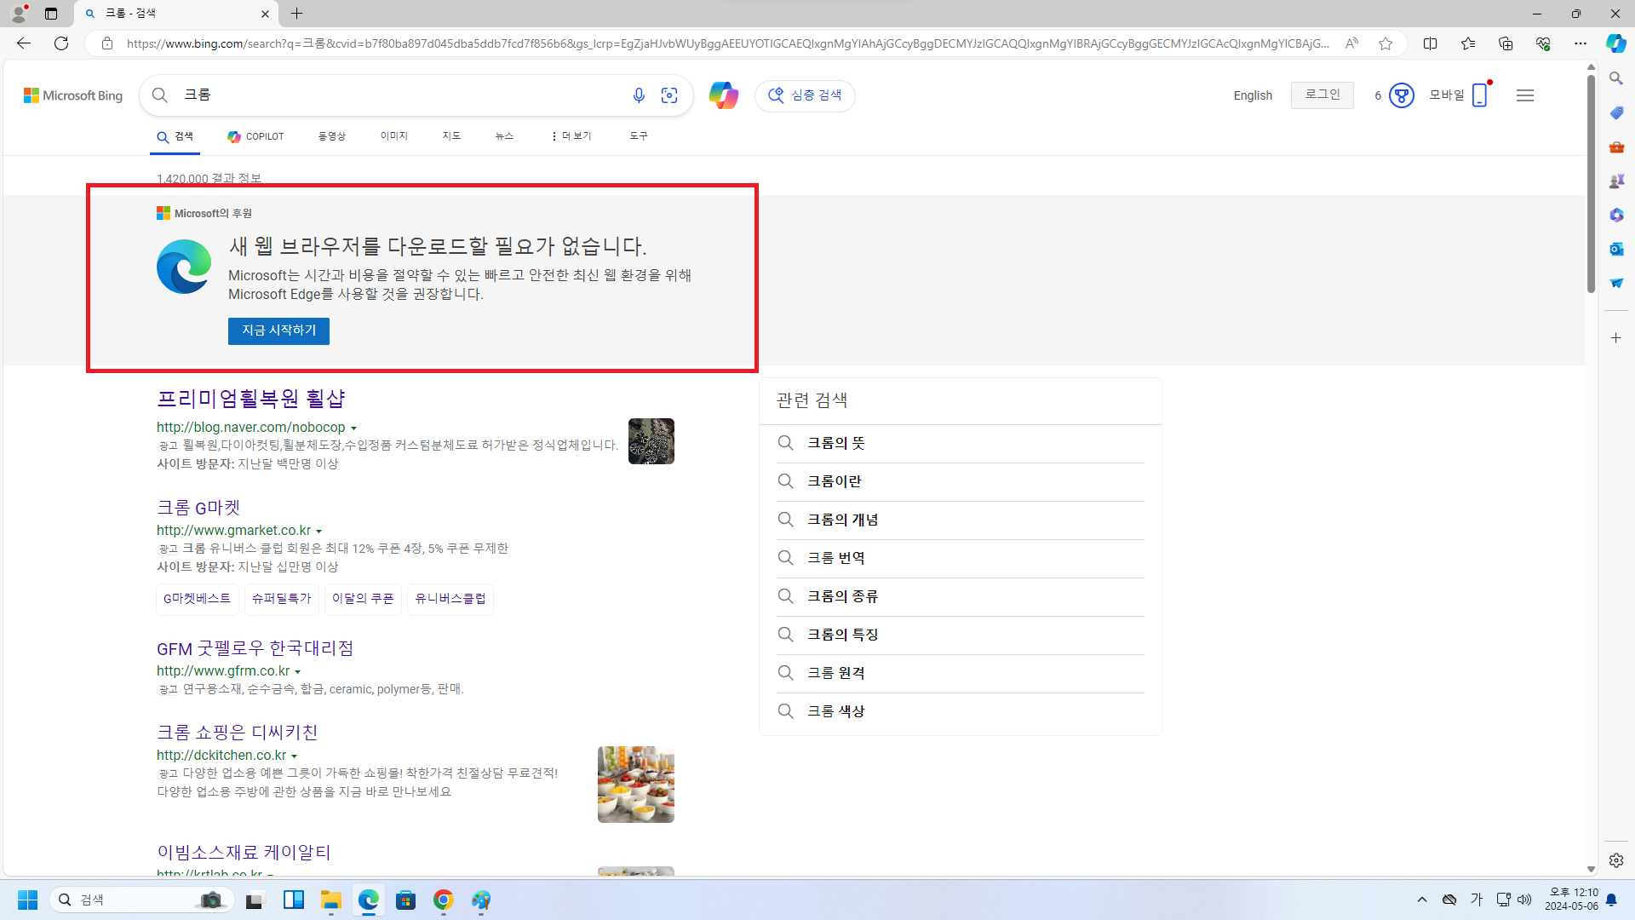The width and height of the screenshot is (1635, 920).
Task: Open Microsoft Store taskbar icon
Action: click(406, 900)
